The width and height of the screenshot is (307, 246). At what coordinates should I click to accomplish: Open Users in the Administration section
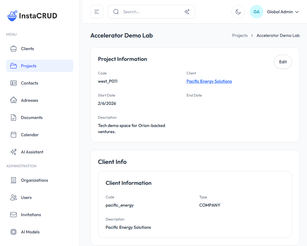[26, 197]
